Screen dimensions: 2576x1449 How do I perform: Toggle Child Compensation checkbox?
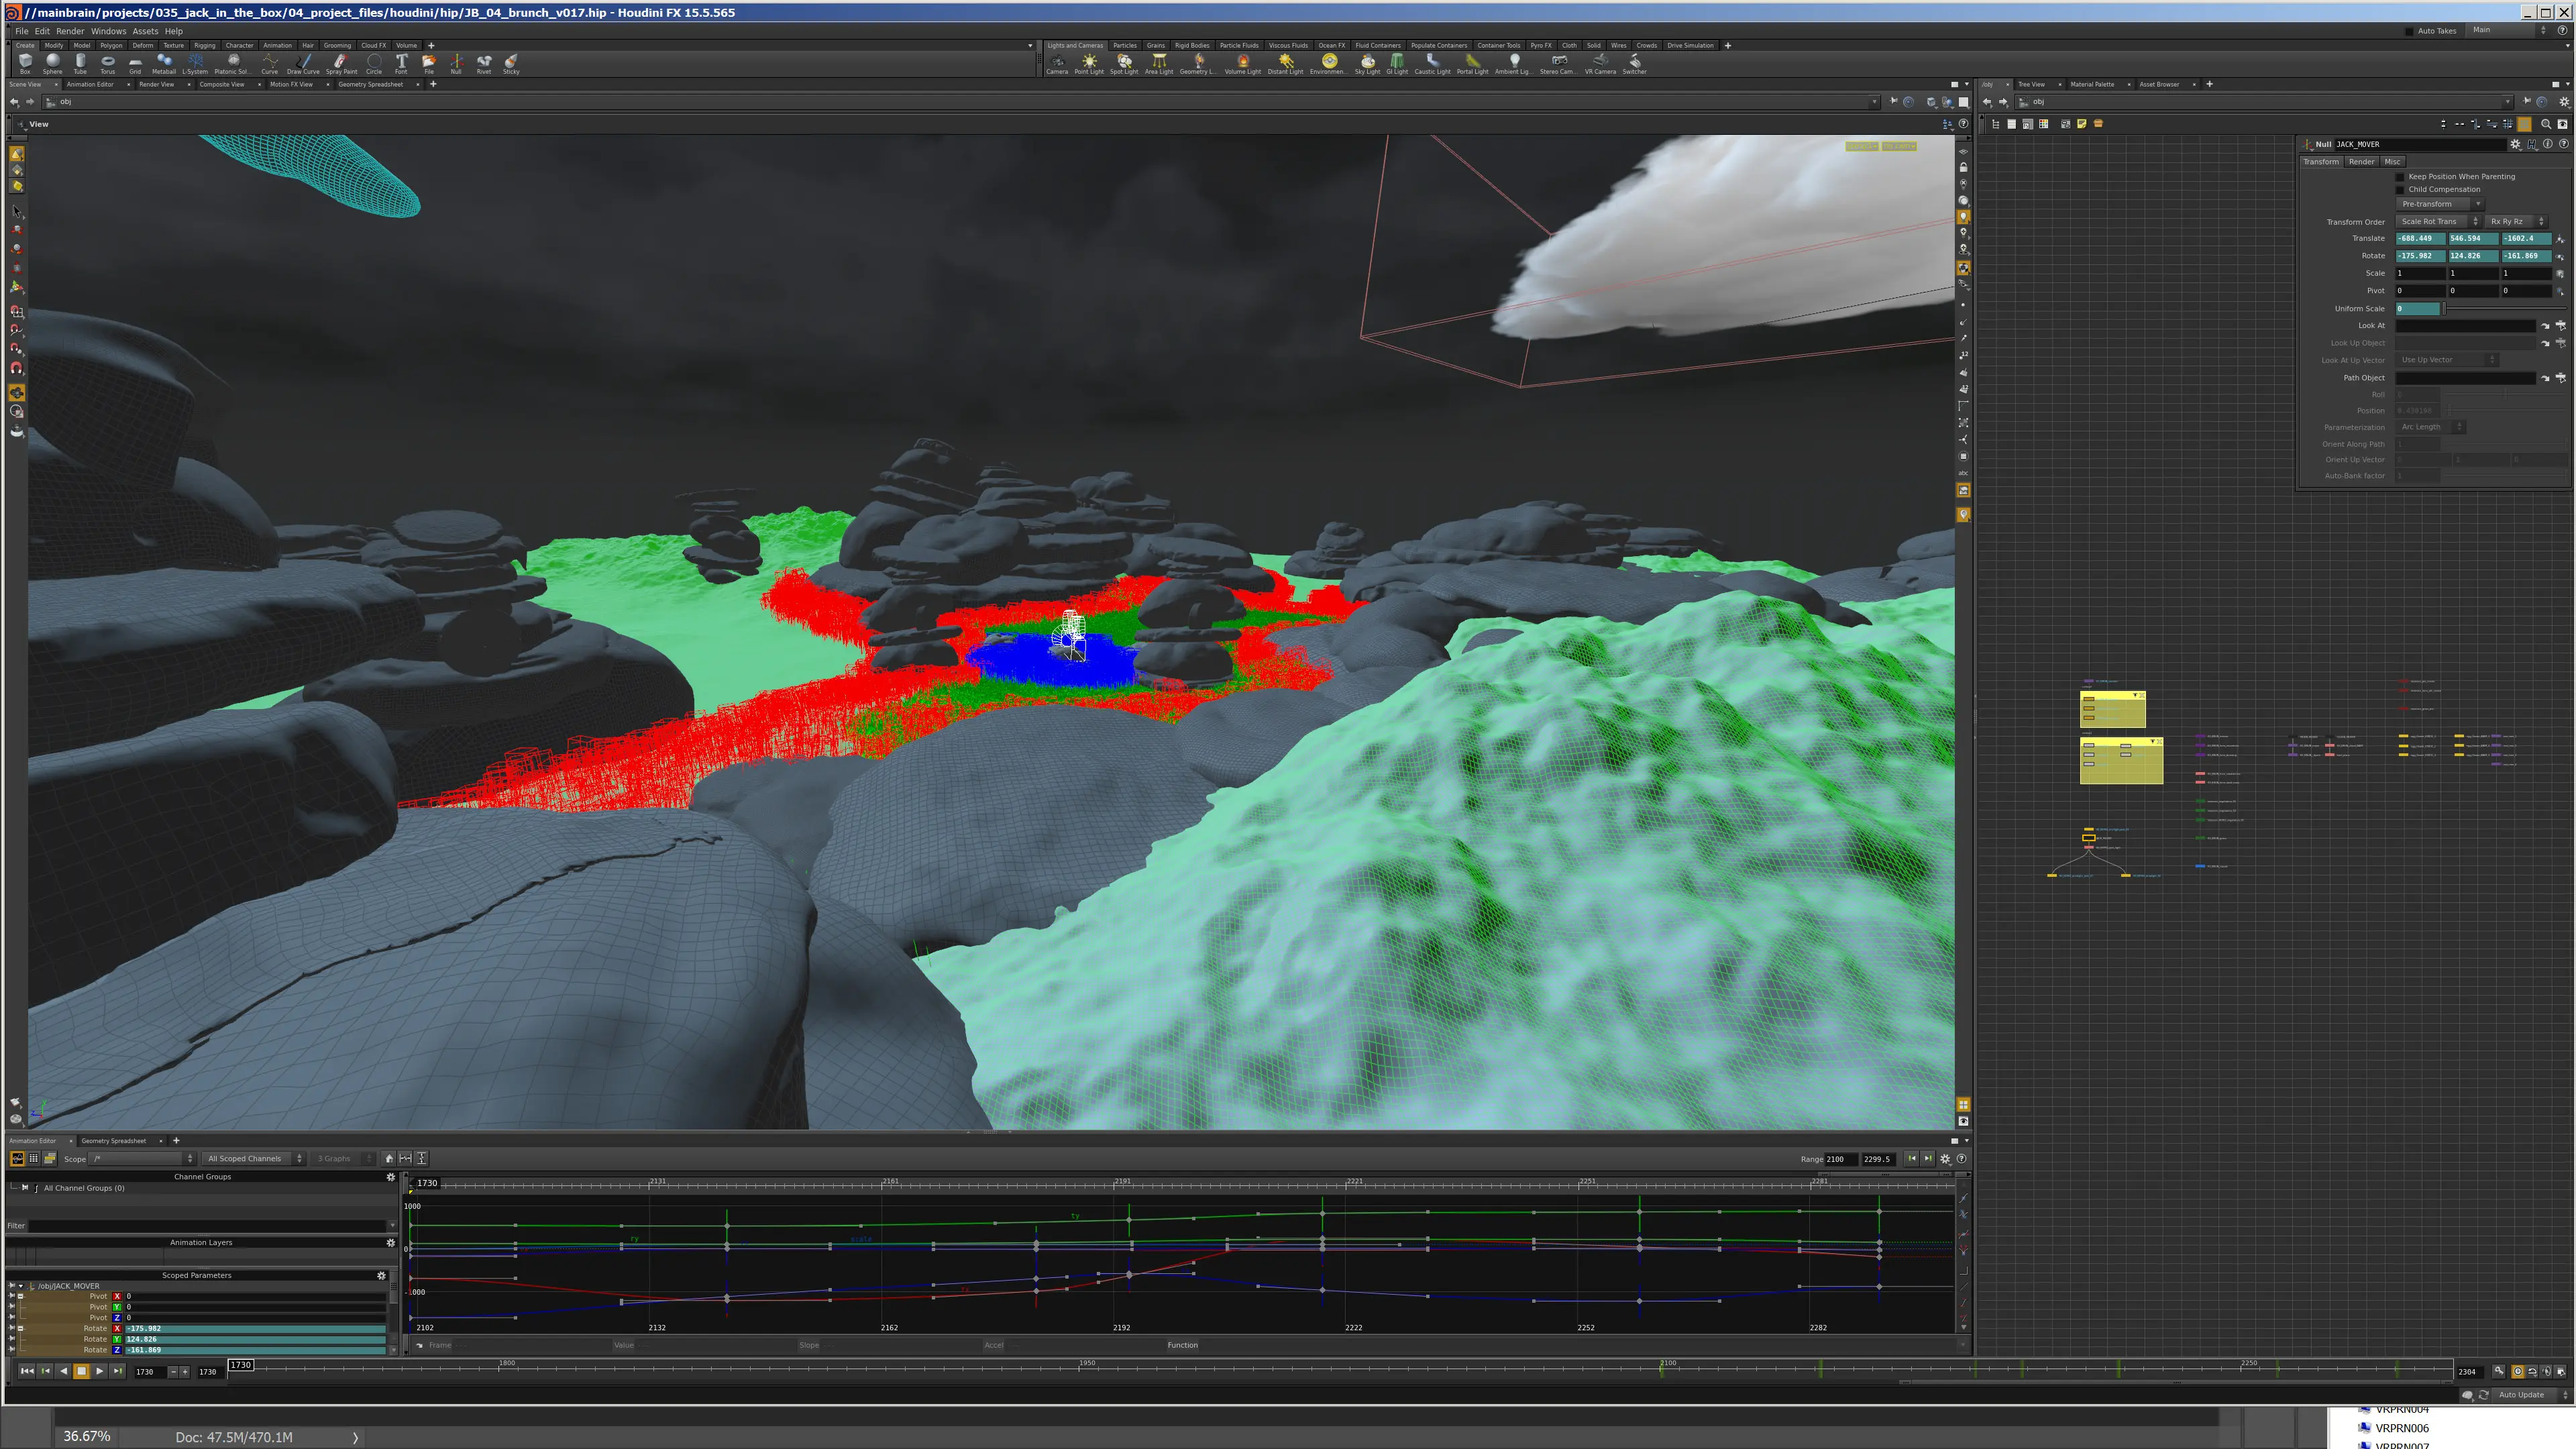[x=2400, y=190]
